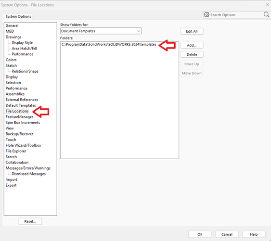The image size is (271, 241).
Task: Open the Display Style sub-item under Drawings
Action: (22, 43)
